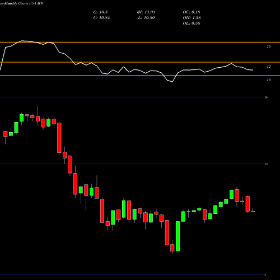Screen dimensions: 280x280
Task: Click the tallest green recovery candle after the low
Action: [x=178, y=236]
